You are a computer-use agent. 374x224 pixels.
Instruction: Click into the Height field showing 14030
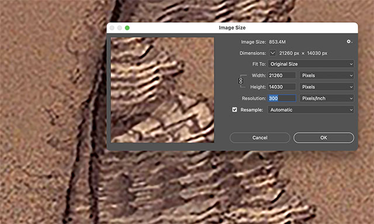tap(282, 87)
